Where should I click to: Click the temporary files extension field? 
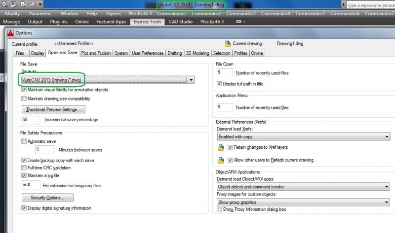[31, 185]
